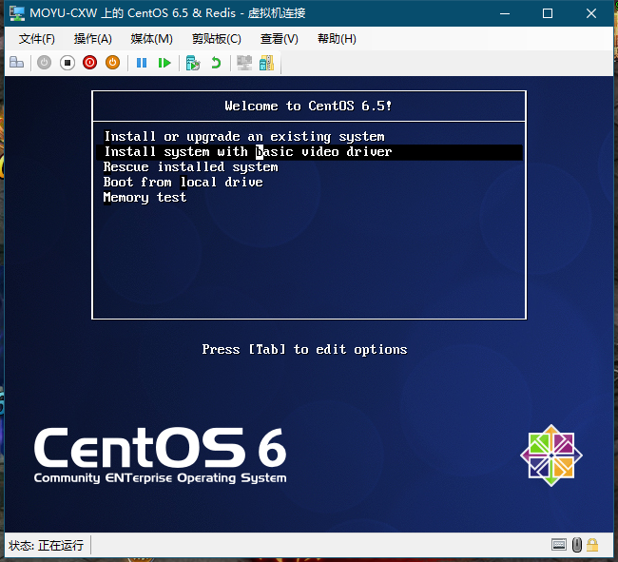Select 'Install system with basic video driver'
This screenshot has width=618, height=562.
[x=309, y=152]
